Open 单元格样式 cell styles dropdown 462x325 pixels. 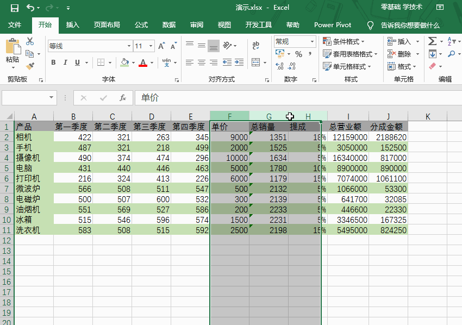click(347, 67)
